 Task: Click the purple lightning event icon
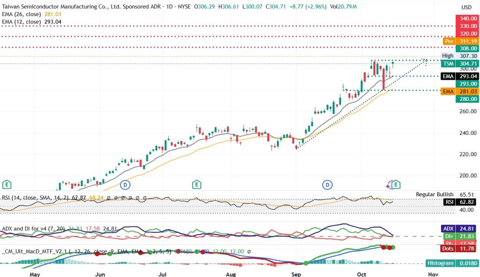[x=389, y=185]
